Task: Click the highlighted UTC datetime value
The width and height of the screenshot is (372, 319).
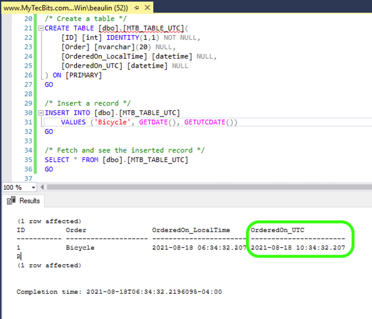Action: (299, 248)
